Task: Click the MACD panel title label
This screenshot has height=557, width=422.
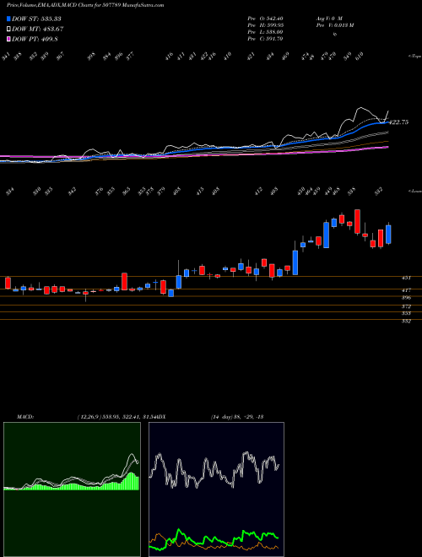Action: click(24, 417)
